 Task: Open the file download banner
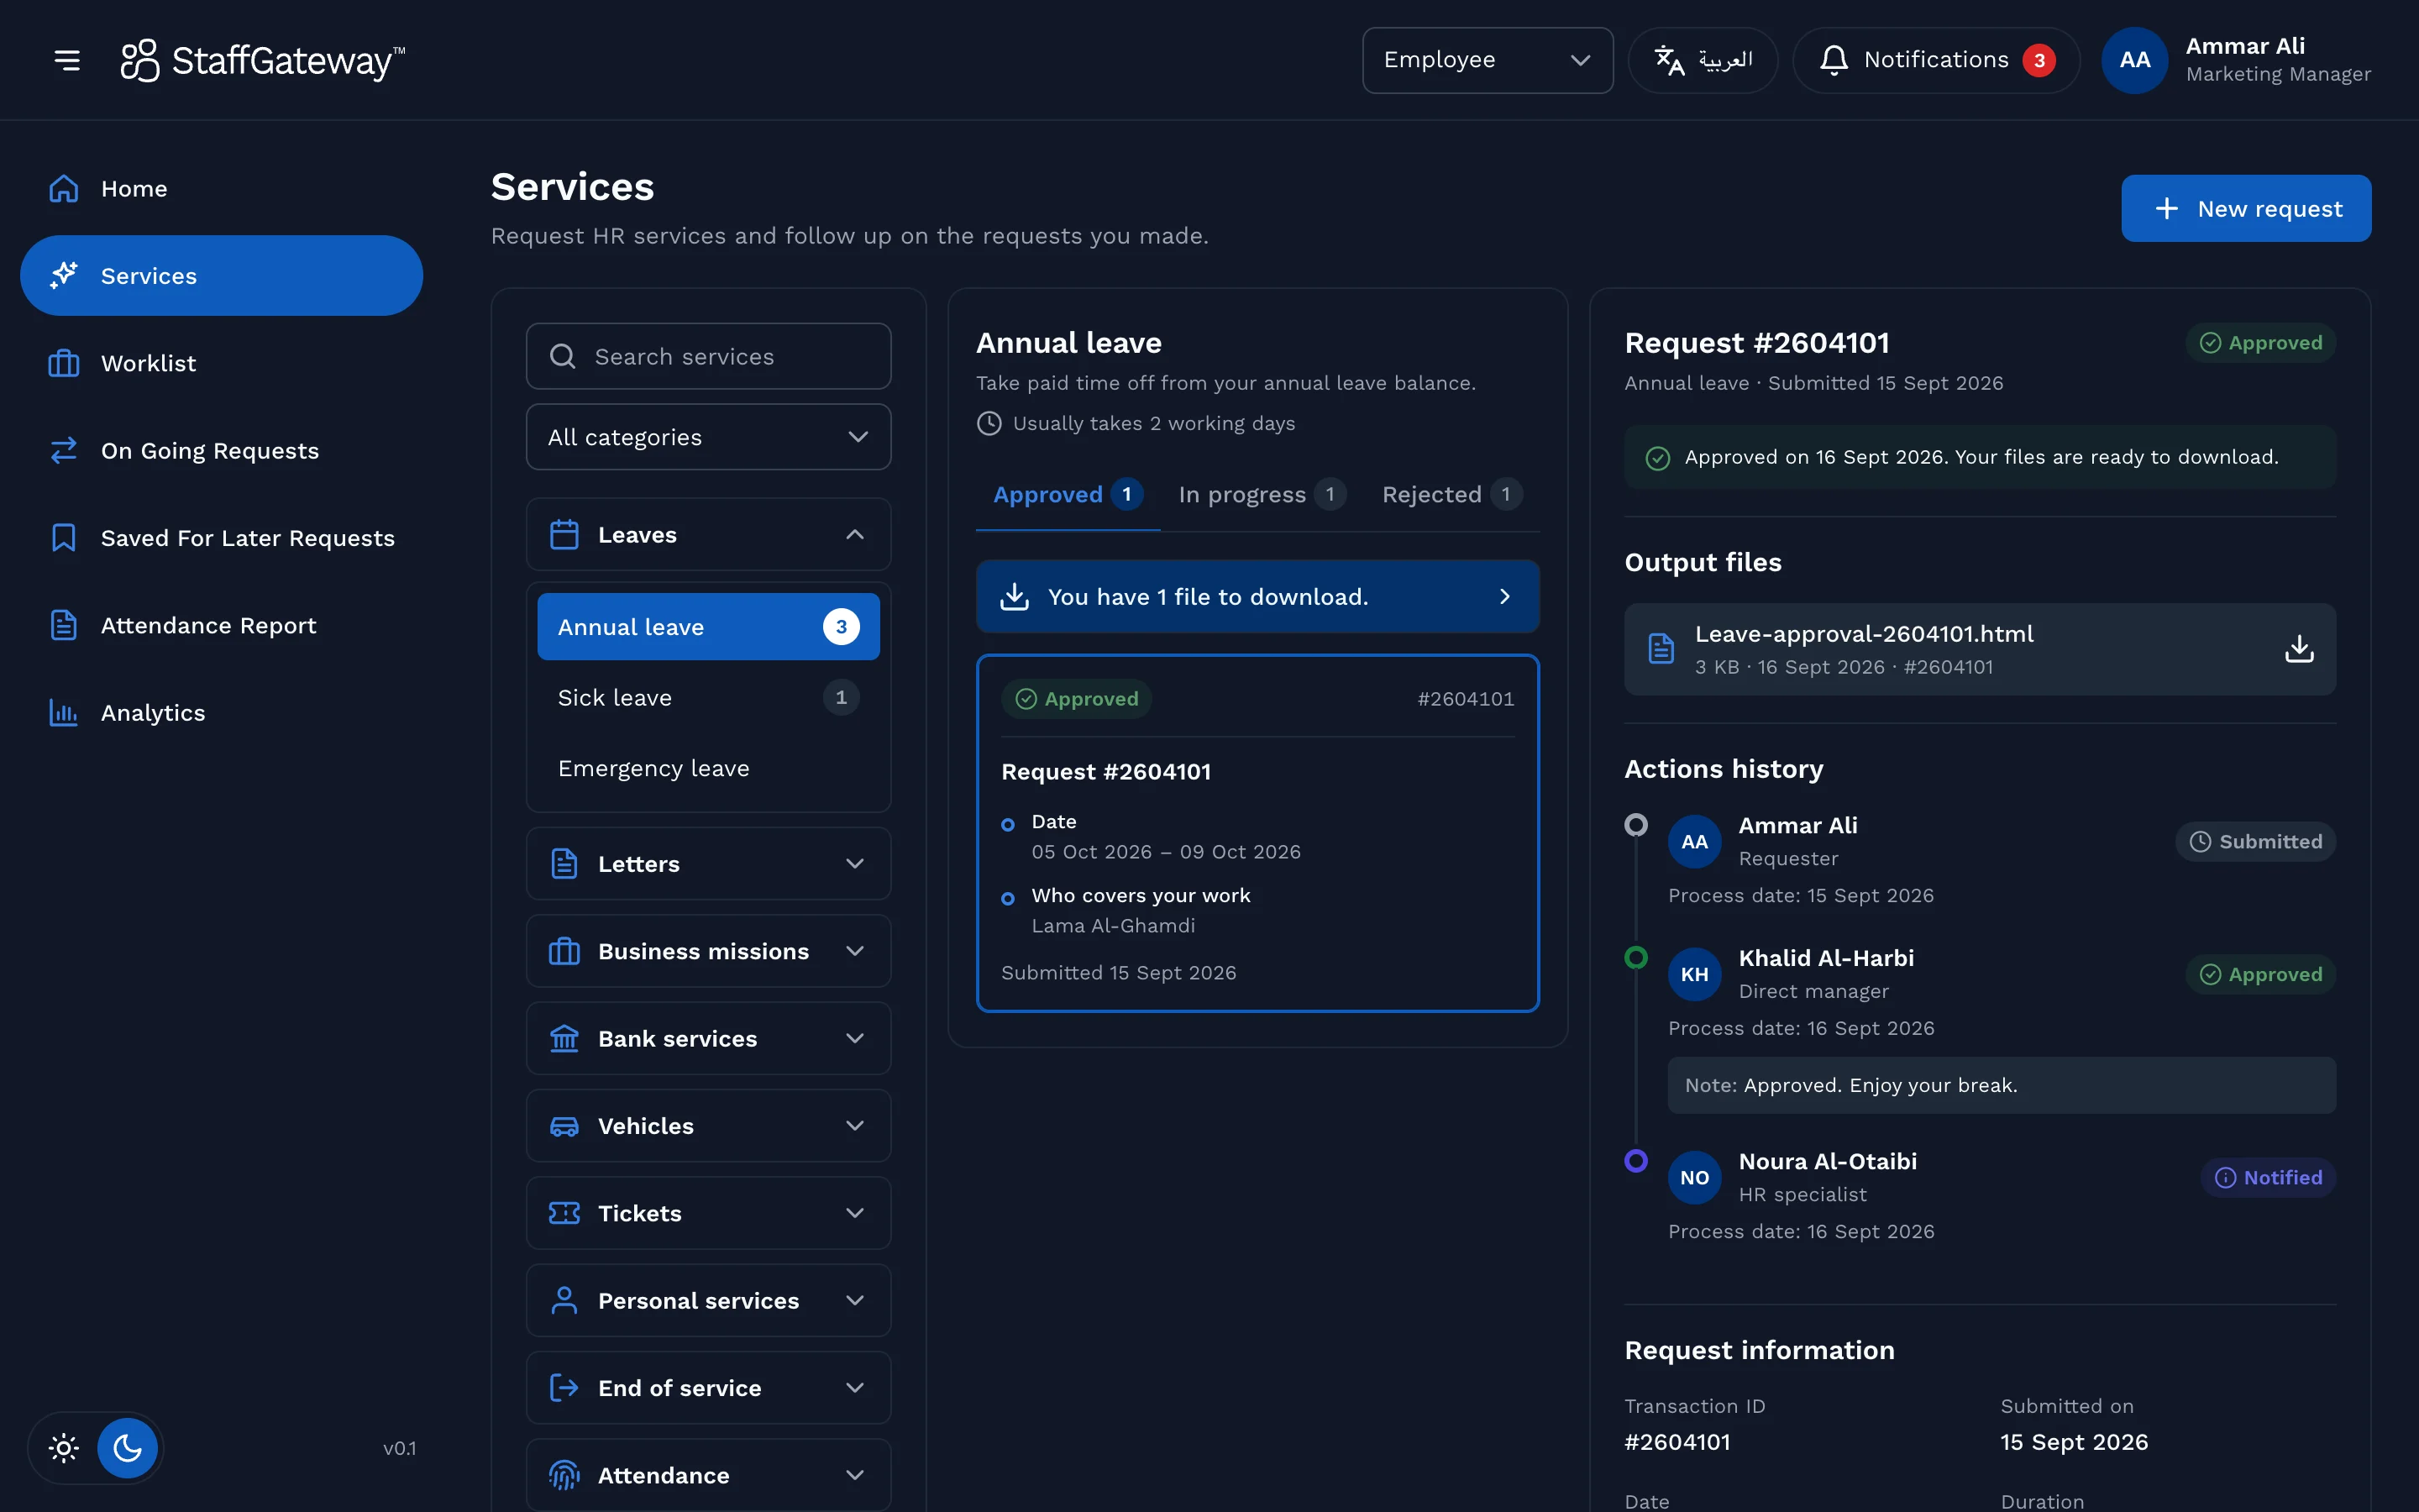pos(1257,596)
